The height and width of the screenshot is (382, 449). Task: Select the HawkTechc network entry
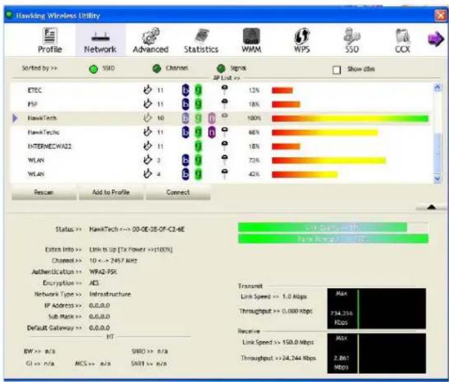pos(221,132)
